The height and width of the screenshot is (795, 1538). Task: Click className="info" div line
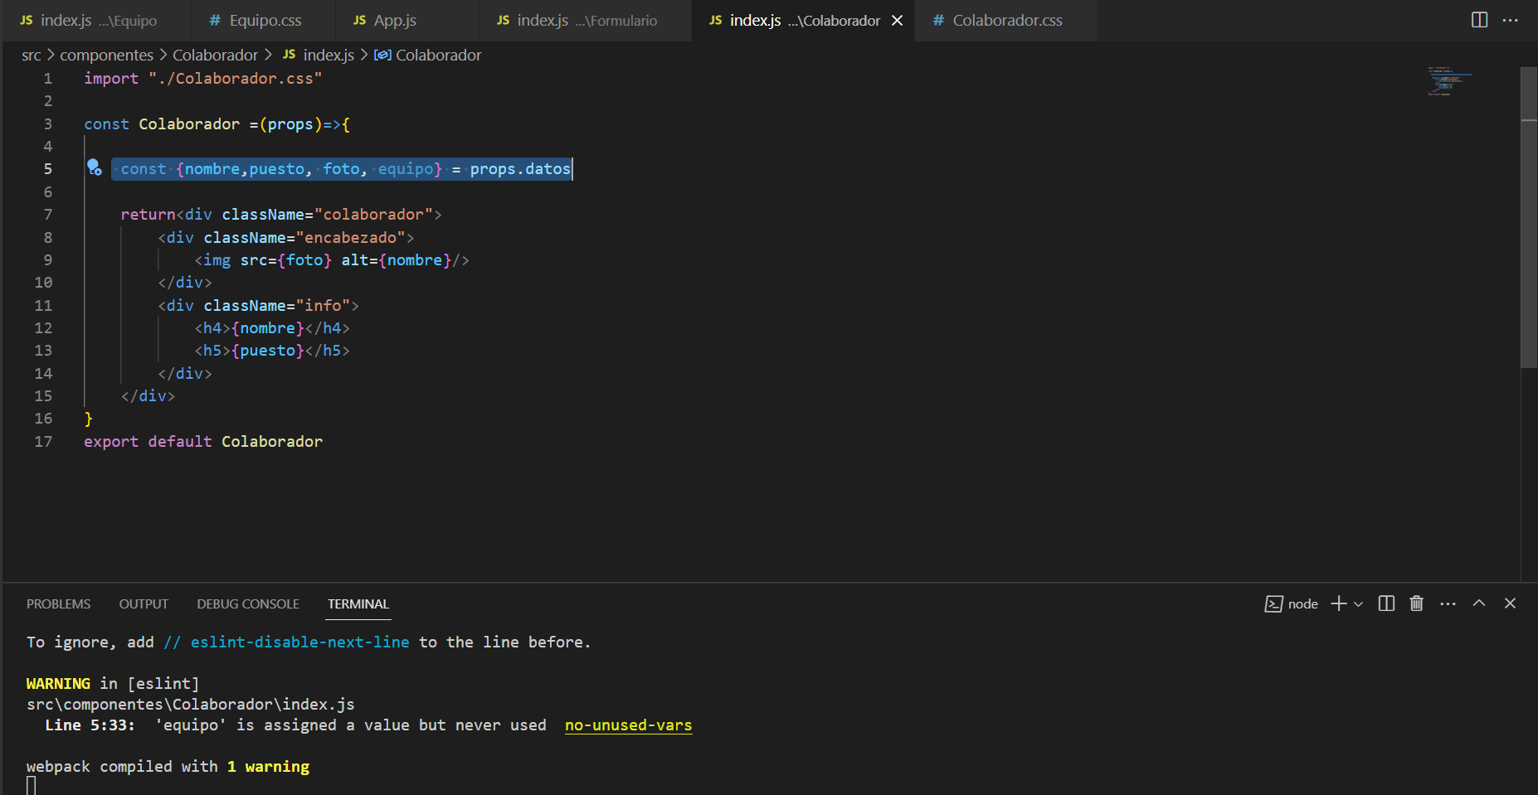pos(258,306)
